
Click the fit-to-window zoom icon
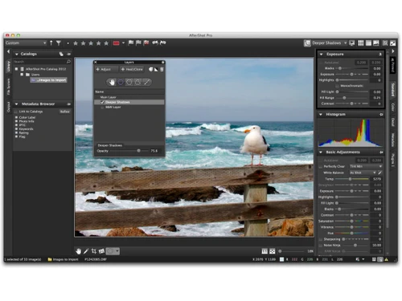(x=272, y=251)
